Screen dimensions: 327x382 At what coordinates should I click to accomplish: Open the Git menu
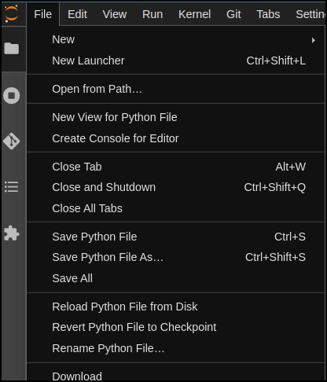[233, 14]
